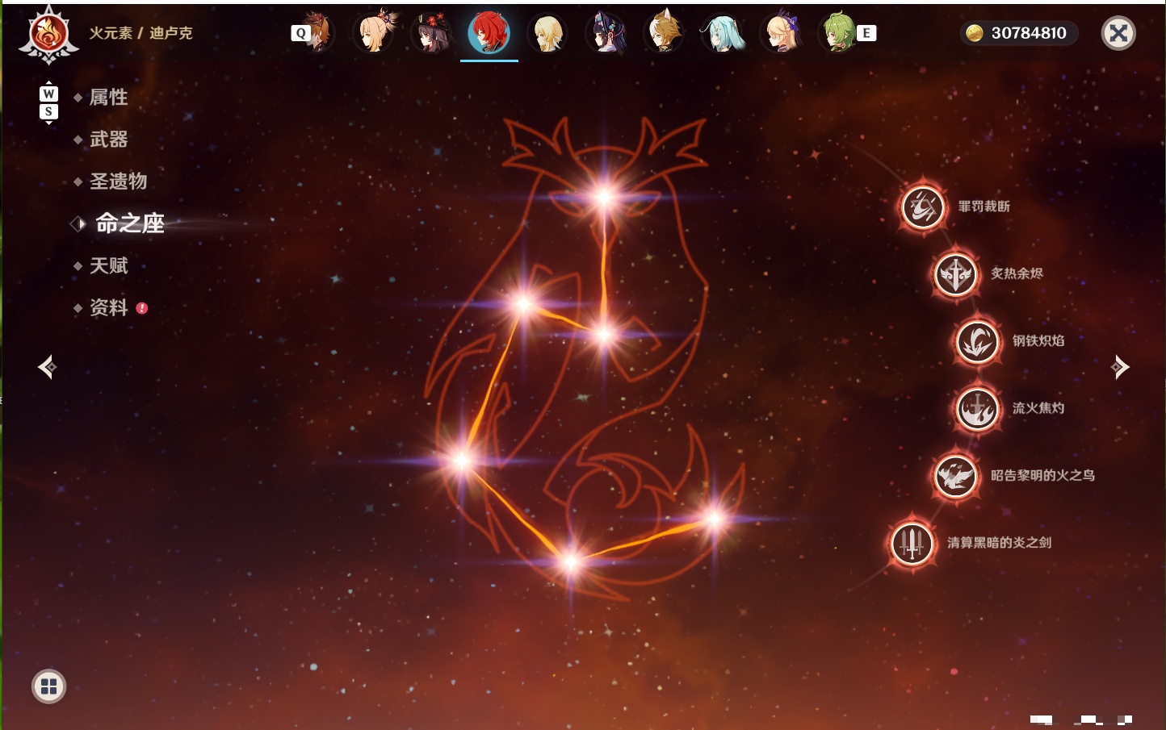Open the grid menu button
Image resolution: width=1166 pixels, height=730 pixels.
pyautogui.click(x=48, y=686)
